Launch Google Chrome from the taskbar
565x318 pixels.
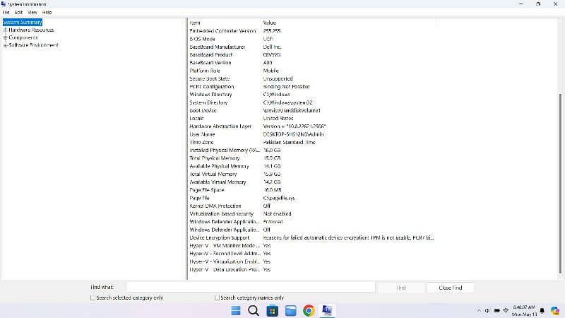(309, 310)
